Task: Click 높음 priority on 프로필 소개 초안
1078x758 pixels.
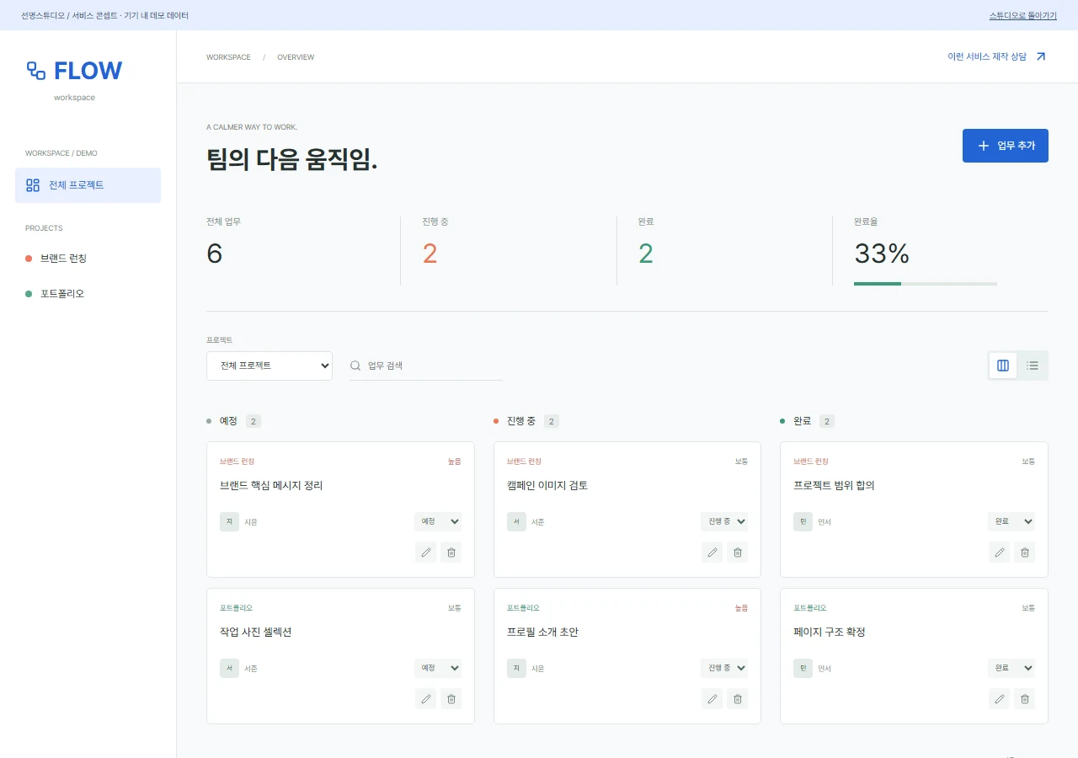Action: 741,608
